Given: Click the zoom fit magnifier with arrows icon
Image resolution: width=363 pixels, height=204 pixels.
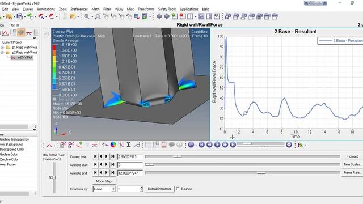Looking at the screenshot, I should (x=98, y=16).
